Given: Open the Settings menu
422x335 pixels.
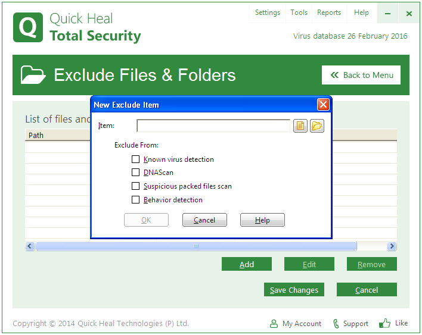Looking at the screenshot, I should pos(267,12).
